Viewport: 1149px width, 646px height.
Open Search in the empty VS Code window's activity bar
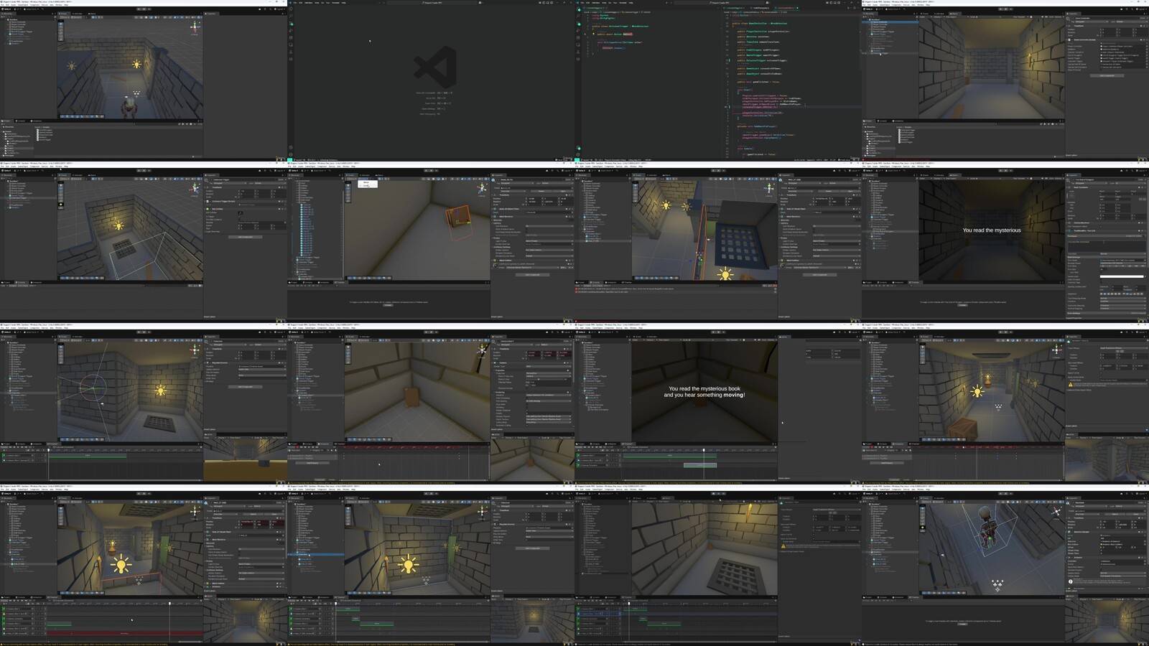(291, 17)
